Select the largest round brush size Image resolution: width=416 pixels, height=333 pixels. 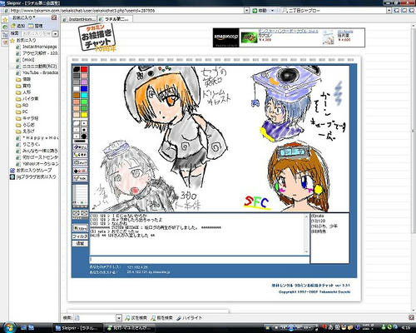[84, 137]
